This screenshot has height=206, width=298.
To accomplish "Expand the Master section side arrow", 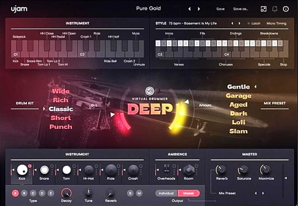I will (x=285, y=178).
